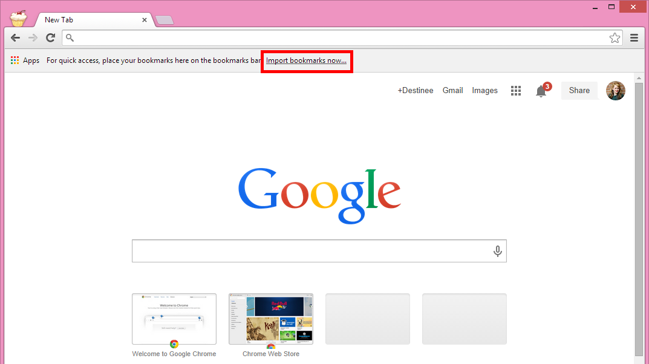Bookmark this page with the star icon
649x364 pixels.
pyautogui.click(x=615, y=38)
